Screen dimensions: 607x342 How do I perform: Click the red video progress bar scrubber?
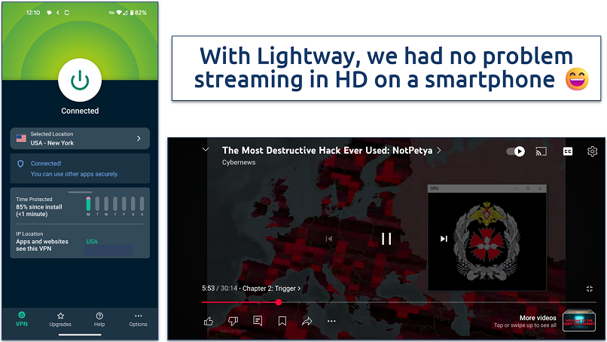[x=279, y=302]
